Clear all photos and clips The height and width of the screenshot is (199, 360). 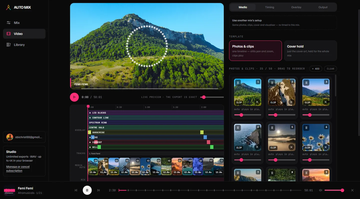330,69
